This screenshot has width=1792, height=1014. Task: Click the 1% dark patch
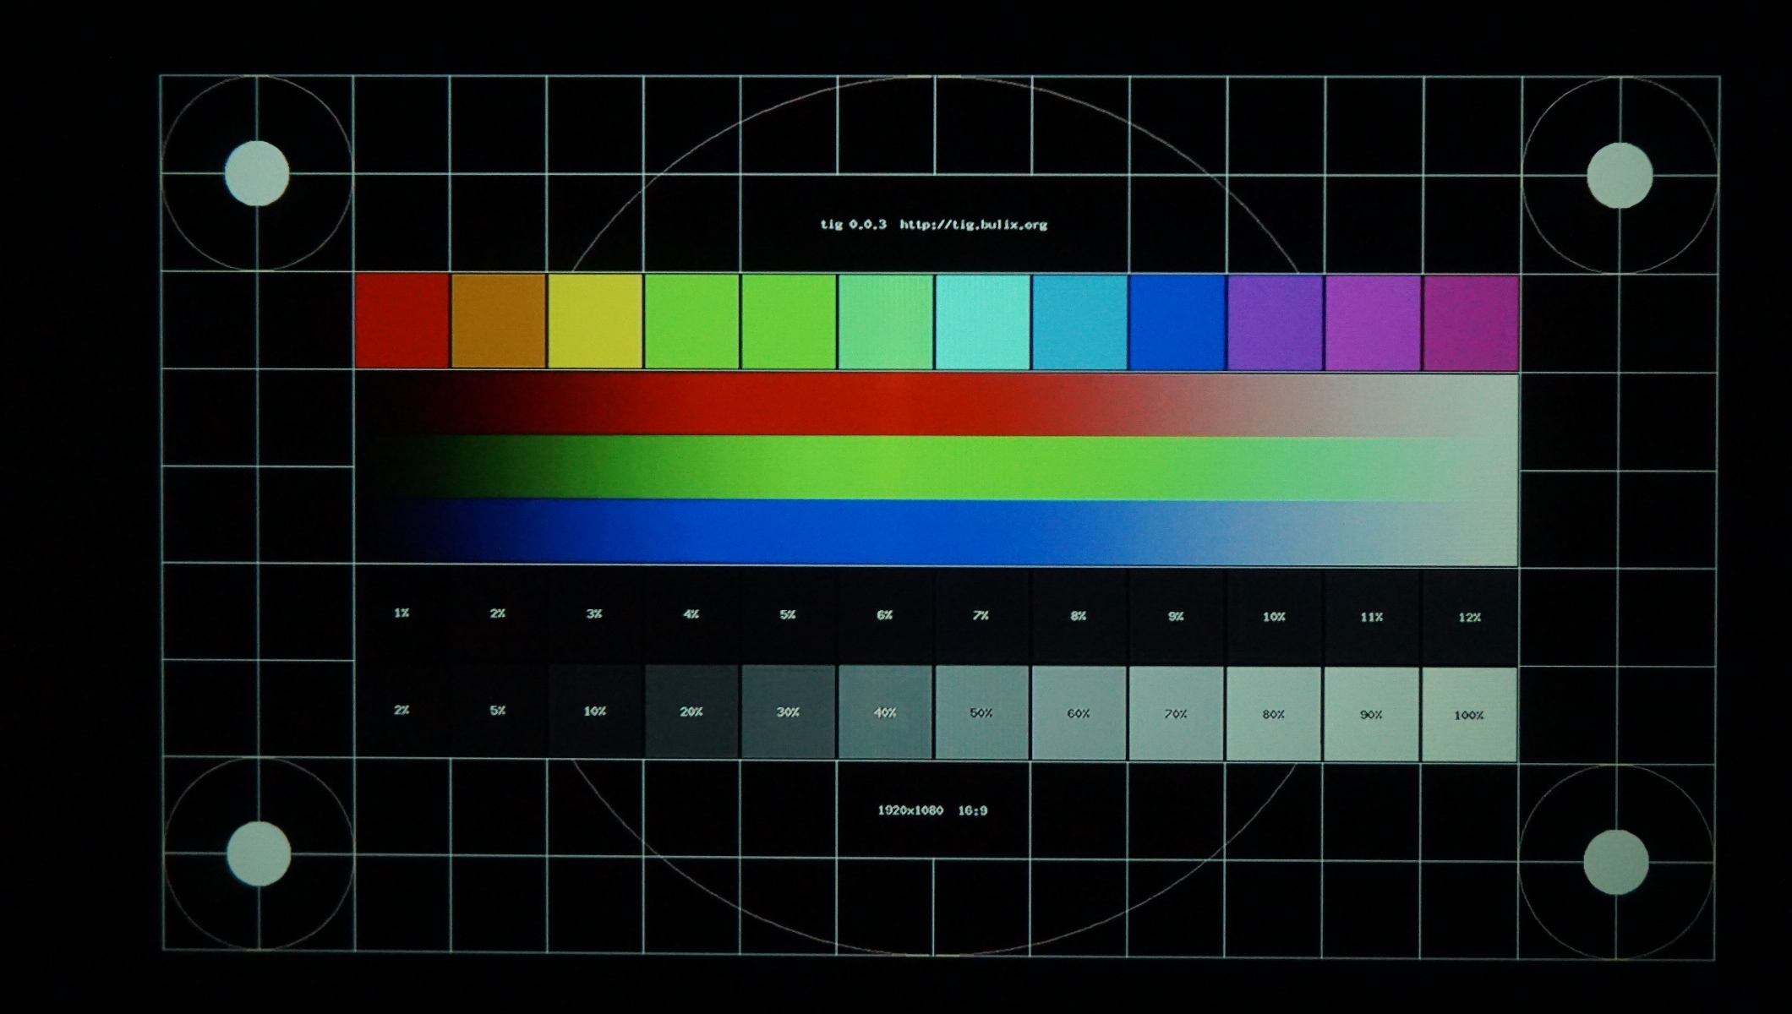(x=402, y=613)
